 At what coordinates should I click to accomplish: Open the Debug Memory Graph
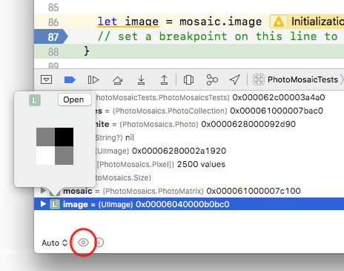coord(212,79)
